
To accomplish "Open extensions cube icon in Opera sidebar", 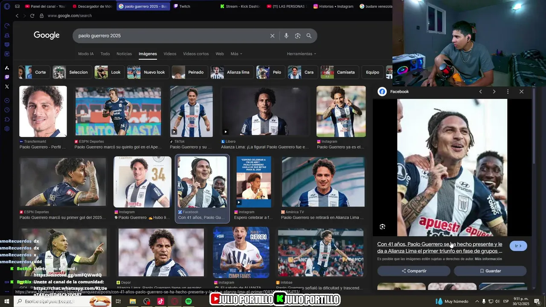I will click(7, 119).
